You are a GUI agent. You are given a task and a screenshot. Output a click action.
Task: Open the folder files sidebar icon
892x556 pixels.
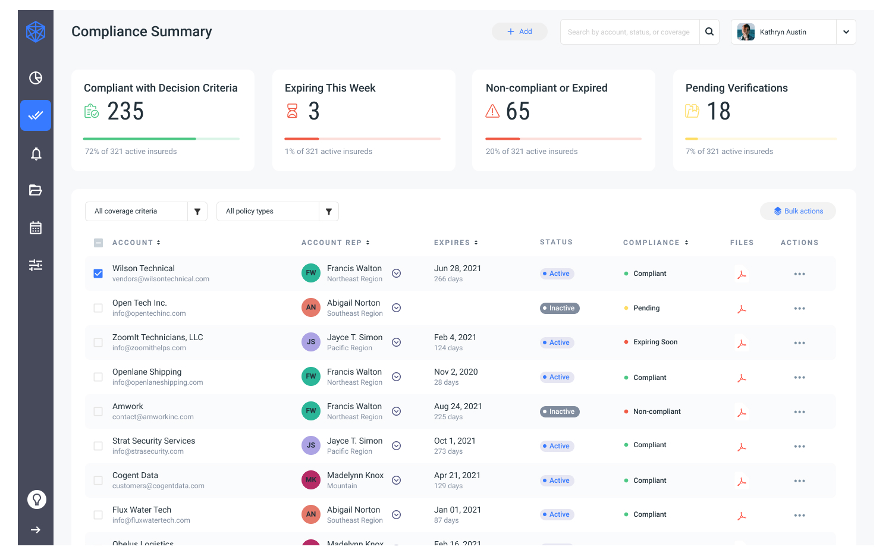click(36, 190)
